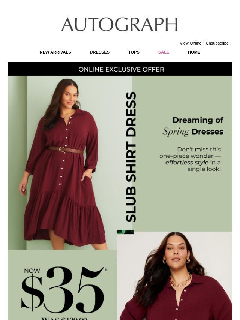Open the NEW ARRIVALS menu item
The image size is (240, 320).
(x=55, y=52)
